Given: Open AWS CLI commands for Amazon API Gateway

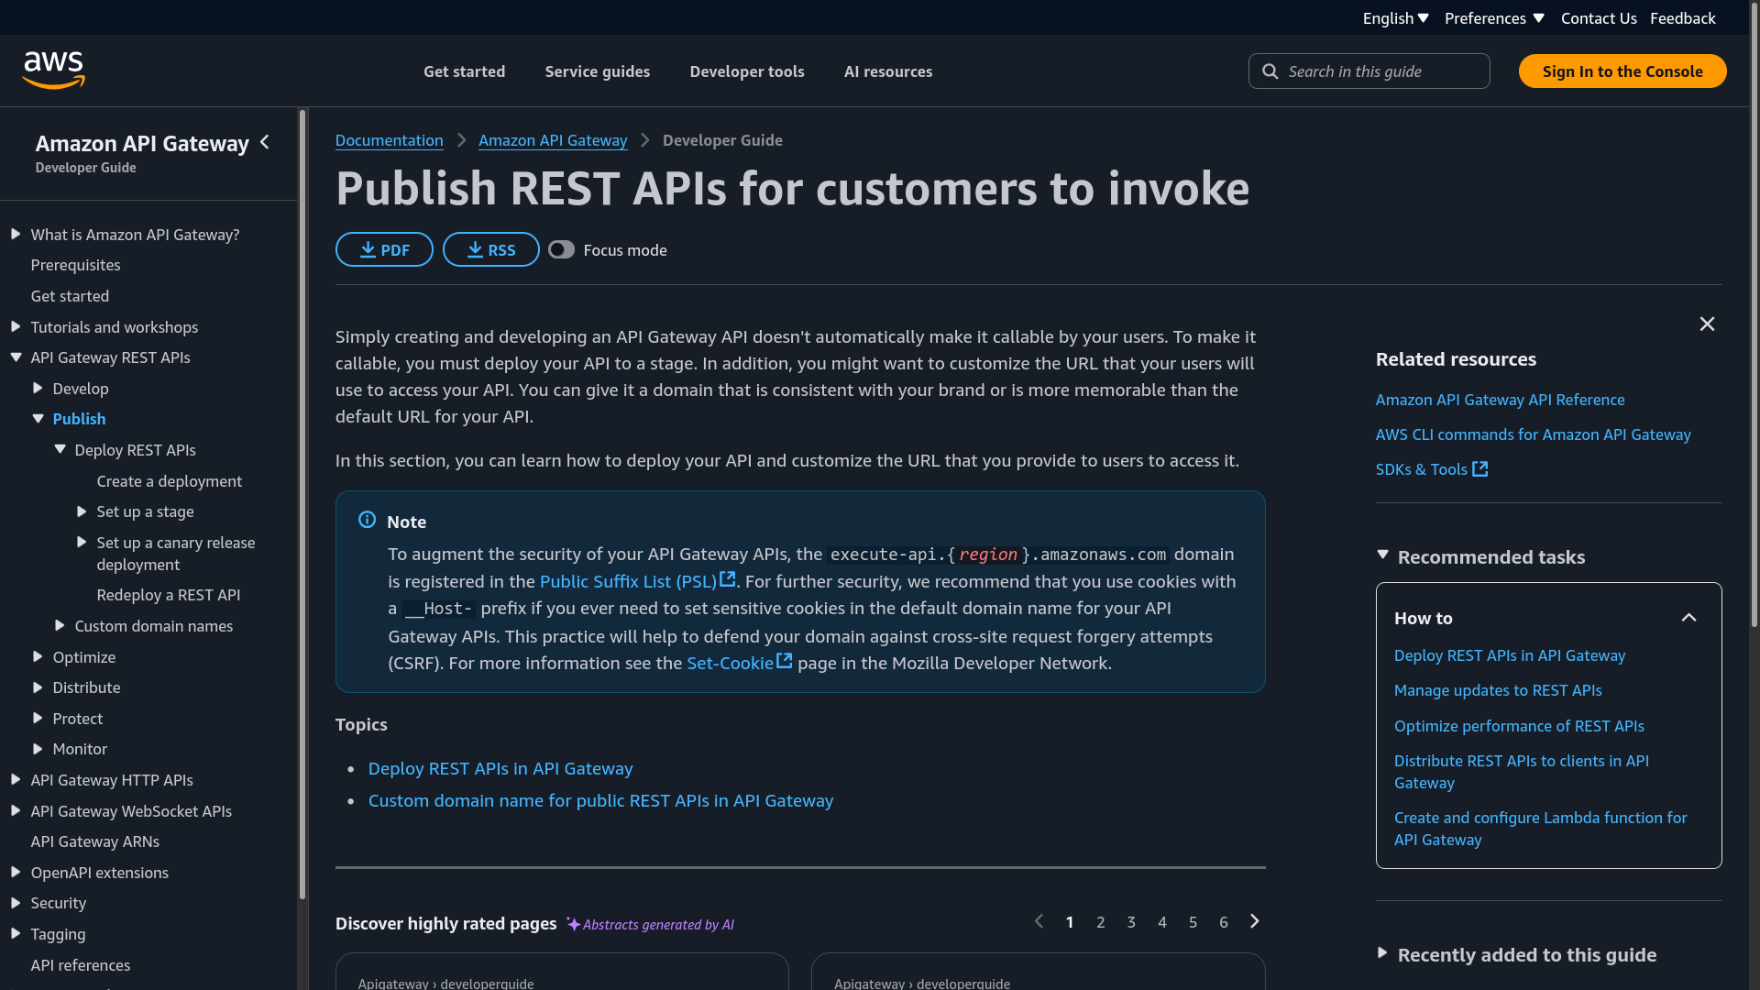Looking at the screenshot, I should pyautogui.click(x=1533, y=434).
